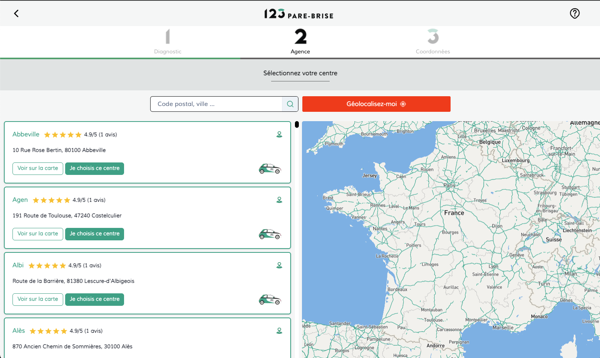600x358 pixels.
Task: Open the help question mark icon
Action: pyautogui.click(x=575, y=14)
